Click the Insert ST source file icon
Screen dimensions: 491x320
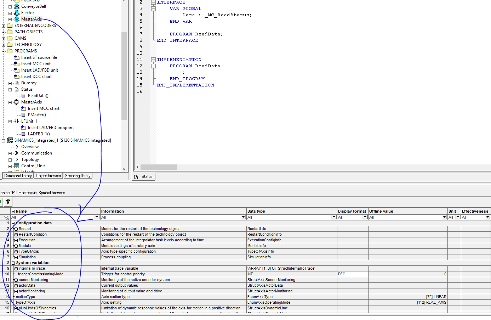tap(17, 57)
